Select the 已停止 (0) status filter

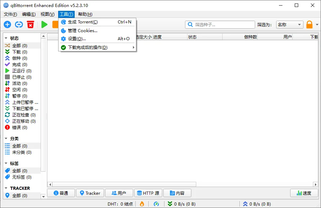point(22,77)
